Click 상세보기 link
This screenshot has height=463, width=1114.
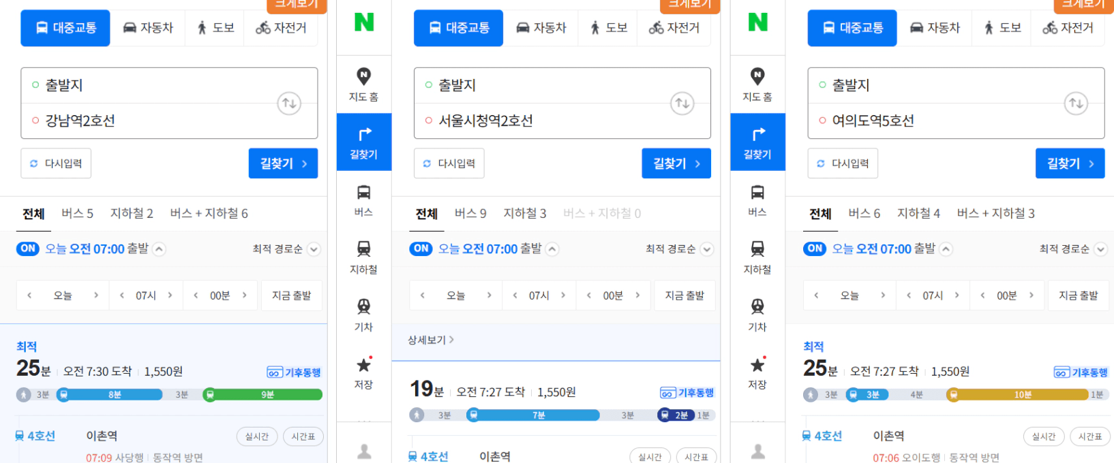[431, 340]
